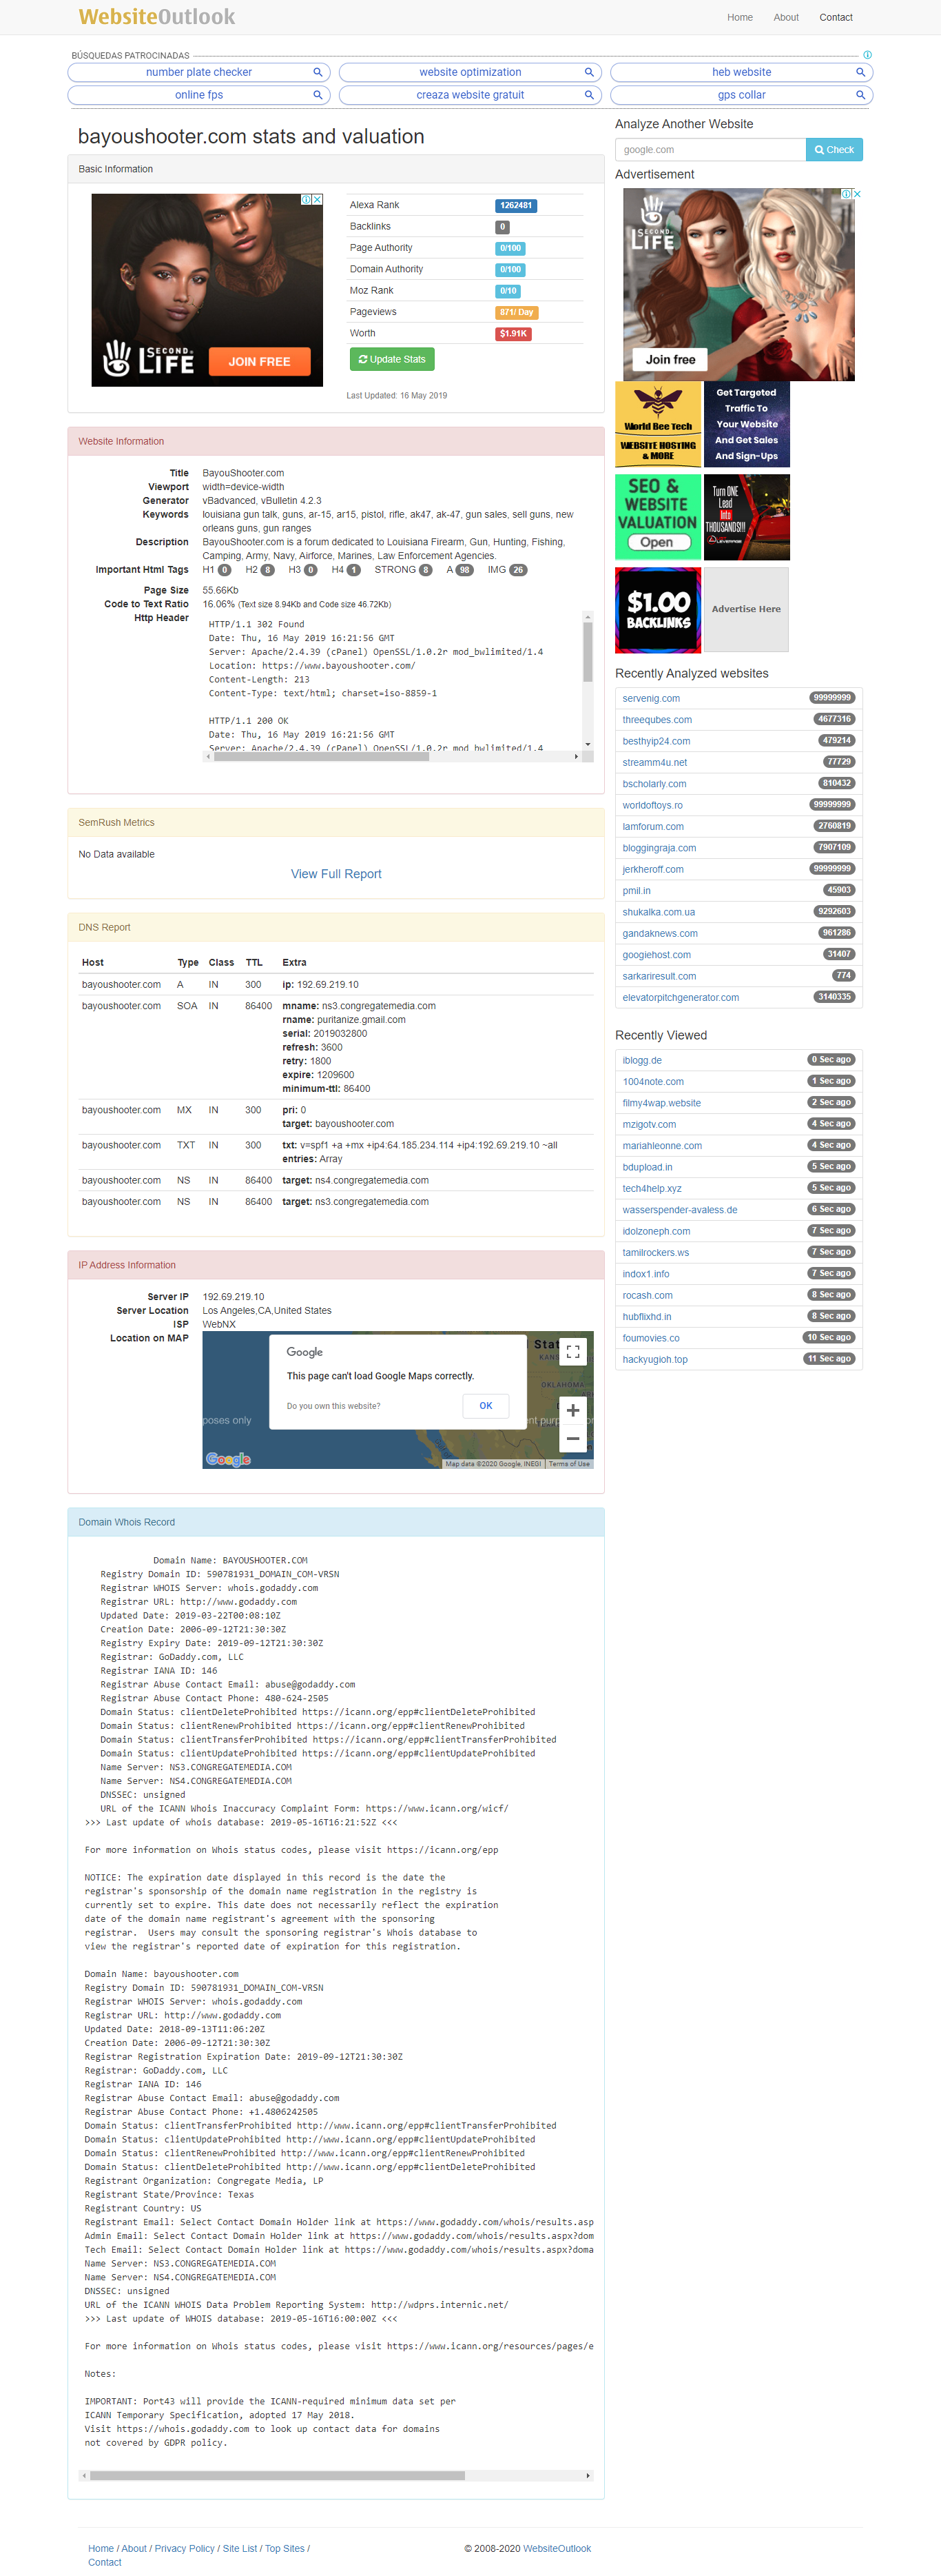Open streamm4u.net link
Image resolution: width=941 pixels, height=2576 pixels.
click(x=654, y=763)
